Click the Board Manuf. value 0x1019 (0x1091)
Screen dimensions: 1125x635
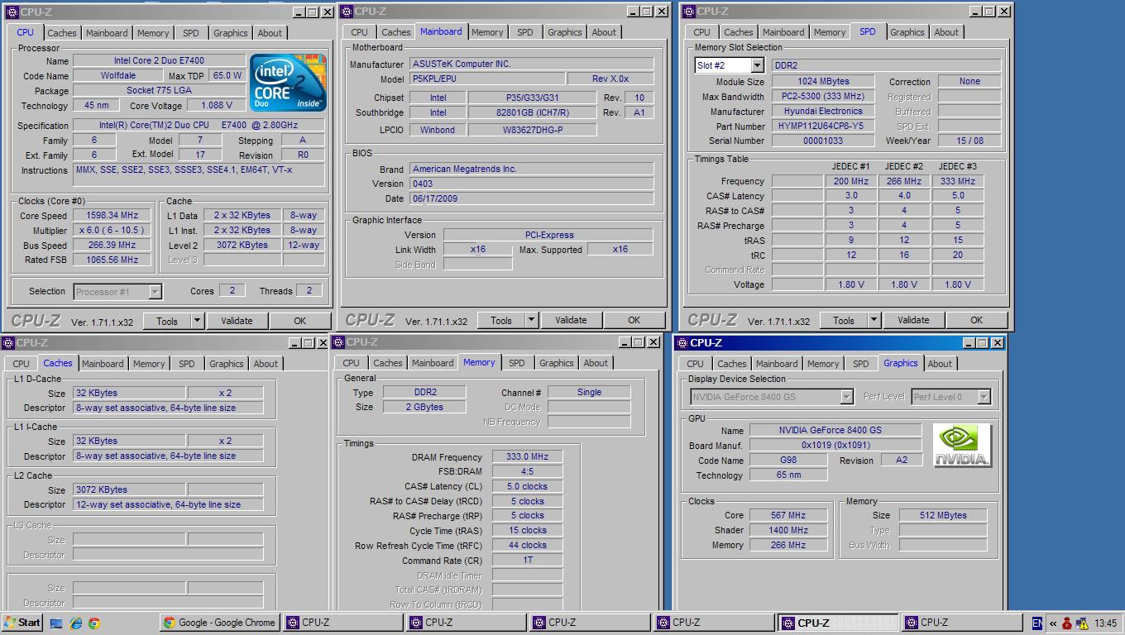click(835, 446)
